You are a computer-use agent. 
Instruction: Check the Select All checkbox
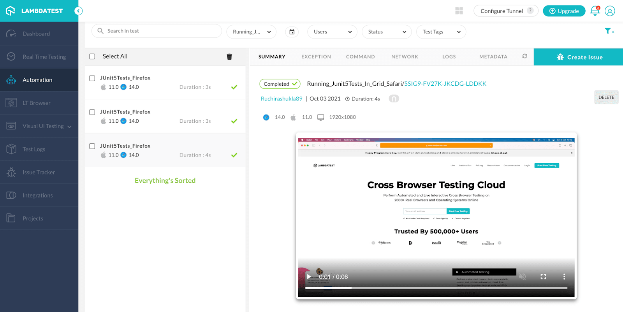pyautogui.click(x=92, y=56)
